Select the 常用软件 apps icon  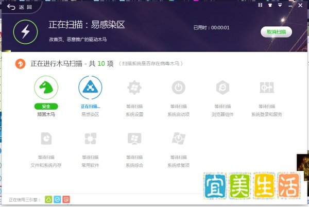(x=91, y=139)
